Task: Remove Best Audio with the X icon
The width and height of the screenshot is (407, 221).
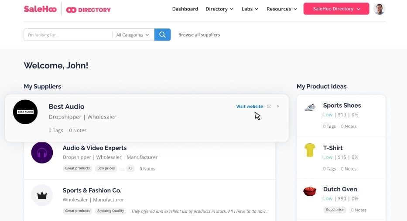Action: point(278,106)
